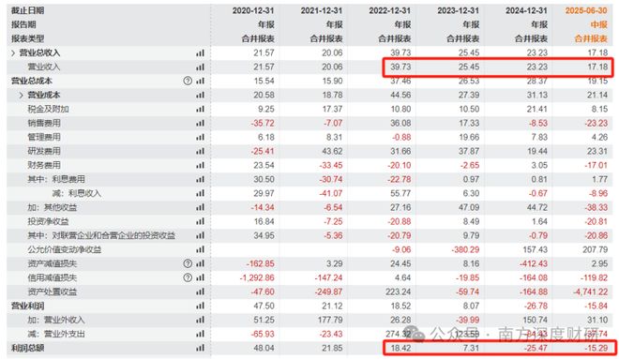Screen dimensions: 619x359
Task: Select the 39.73 营业收入 cell
Action: 400,67
